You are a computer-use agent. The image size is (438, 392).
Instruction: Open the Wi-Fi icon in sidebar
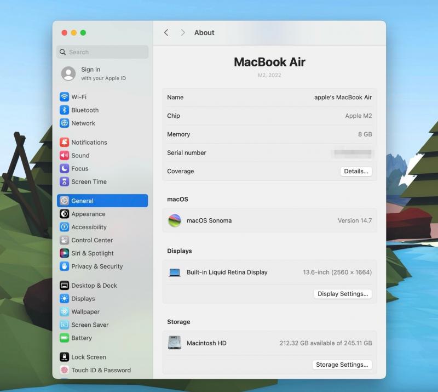click(64, 97)
